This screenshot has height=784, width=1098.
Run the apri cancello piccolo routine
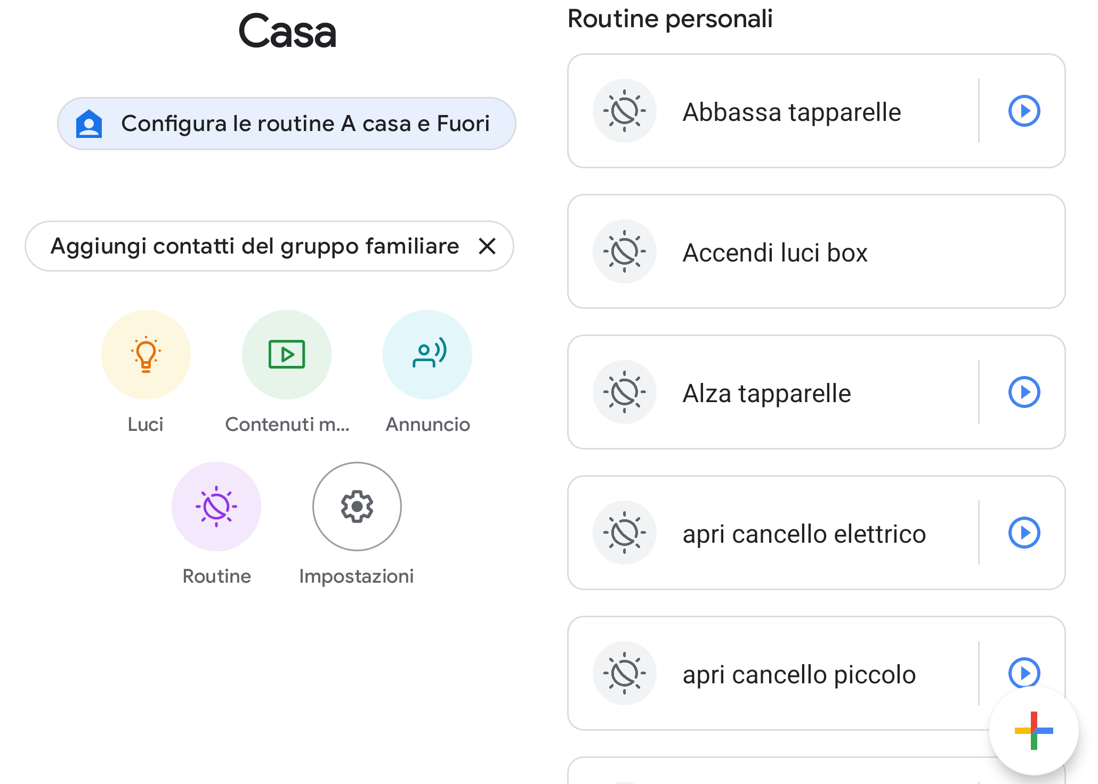pyautogui.click(x=1024, y=673)
